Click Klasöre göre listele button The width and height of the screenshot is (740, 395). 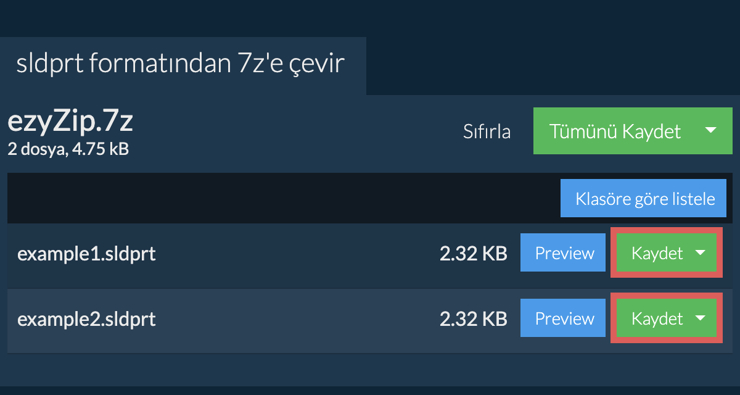[x=644, y=199]
